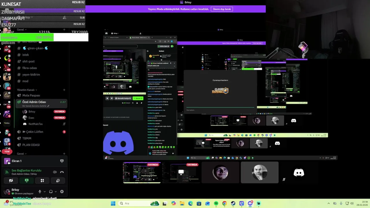The image size is (370, 208).
Task: Open Microsoft Store from the taskbar
Action: (199, 203)
